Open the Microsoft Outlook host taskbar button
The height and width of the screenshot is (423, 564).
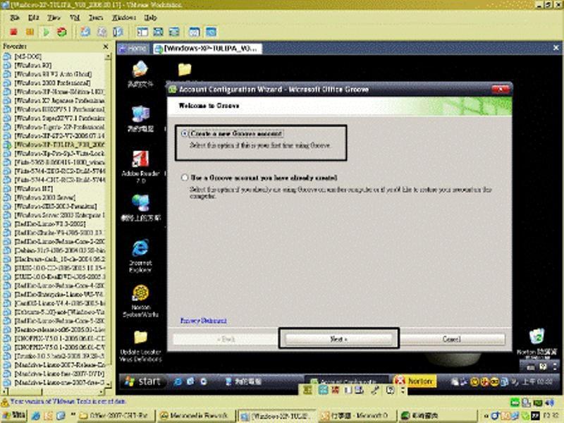358,416
